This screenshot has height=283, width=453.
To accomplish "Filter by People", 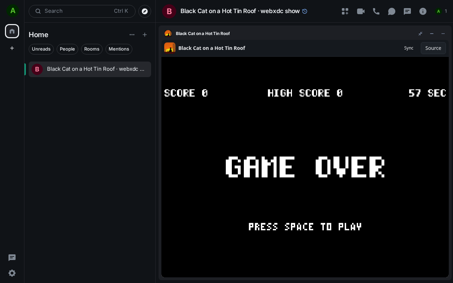I will tap(67, 49).
